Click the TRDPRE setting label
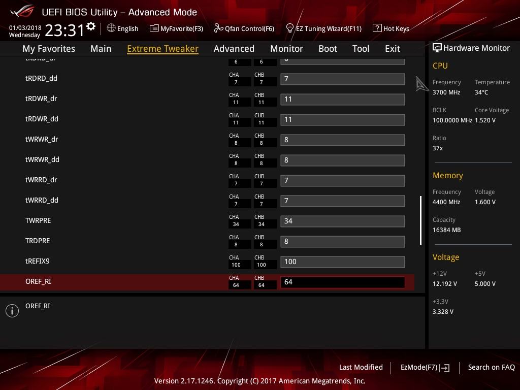This screenshot has width=520, height=390. [38, 241]
